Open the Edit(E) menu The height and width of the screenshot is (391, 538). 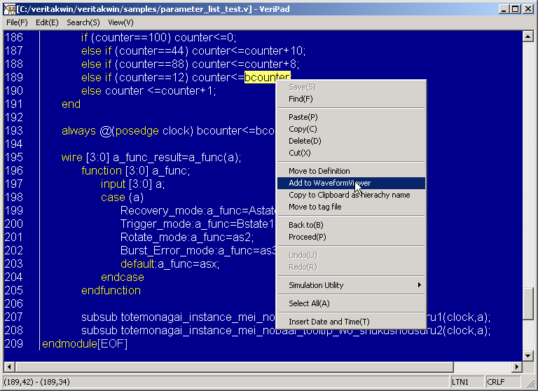click(47, 22)
